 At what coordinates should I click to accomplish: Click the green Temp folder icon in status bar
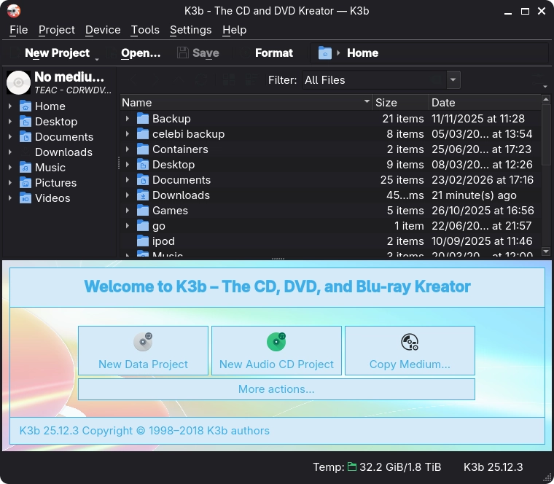click(x=352, y=467)
